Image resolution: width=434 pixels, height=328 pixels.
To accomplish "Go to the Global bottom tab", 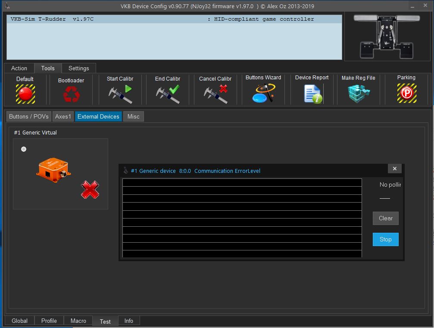I will [20, 321].
